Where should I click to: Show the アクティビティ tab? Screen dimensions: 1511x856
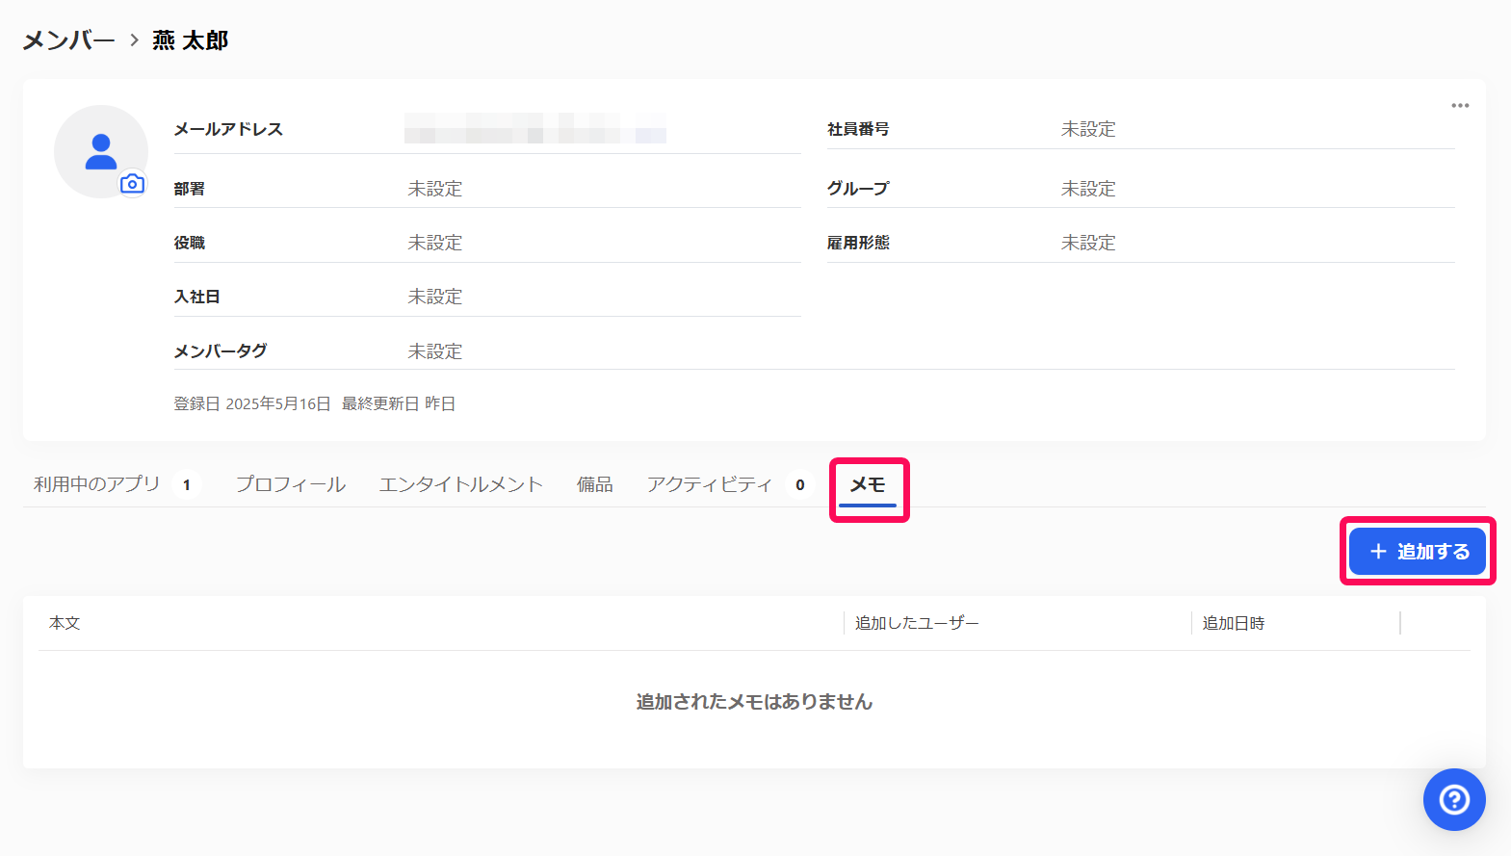pyautogui.click(x=710, y=484)
